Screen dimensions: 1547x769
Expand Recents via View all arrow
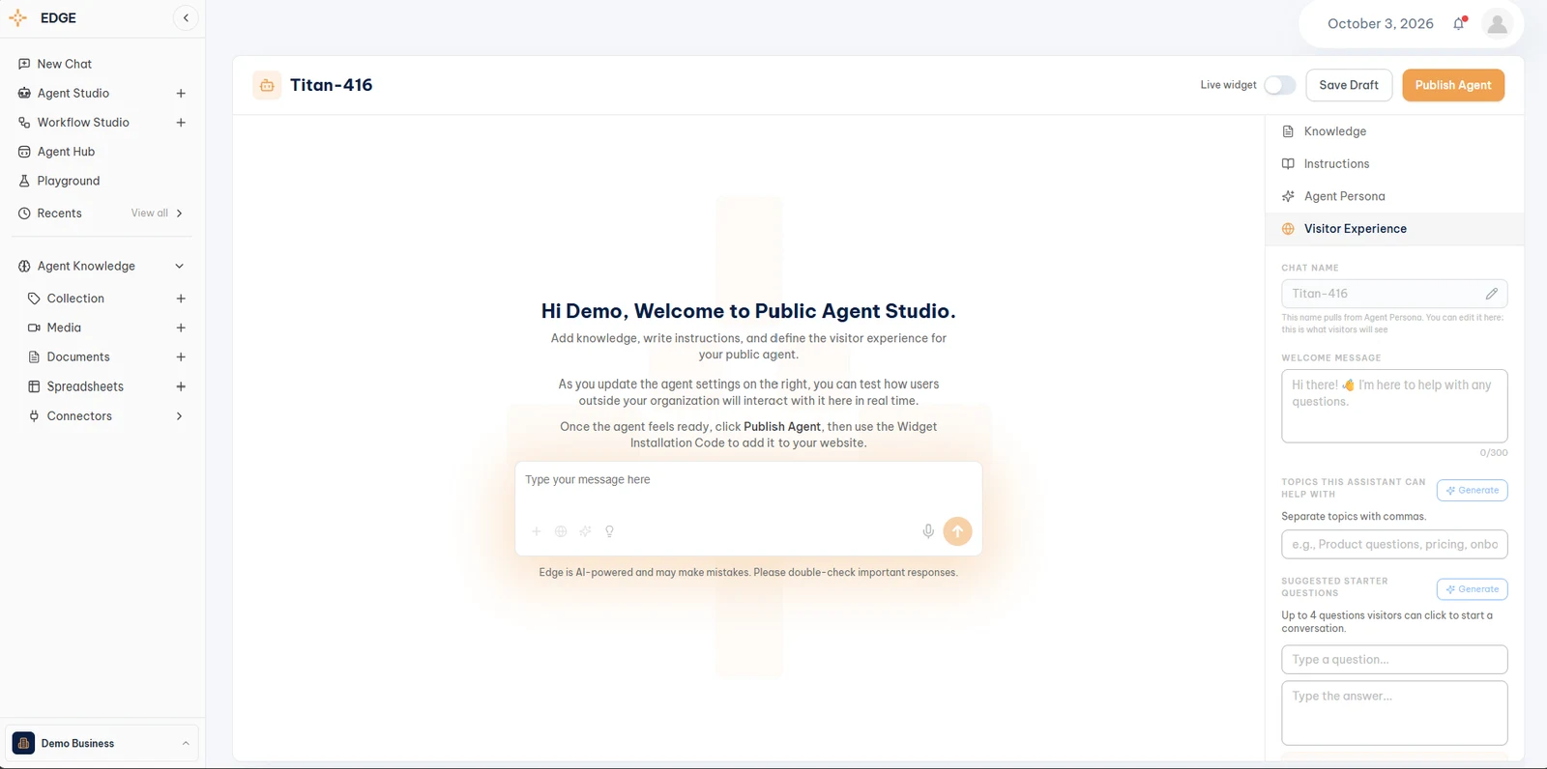click(179, 214)
